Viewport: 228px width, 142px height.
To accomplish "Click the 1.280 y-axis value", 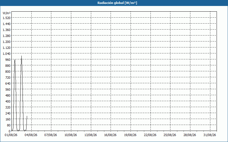I will point(7,36).
